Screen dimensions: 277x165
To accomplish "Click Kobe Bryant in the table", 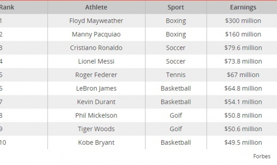I will click(x=96, y=143).
